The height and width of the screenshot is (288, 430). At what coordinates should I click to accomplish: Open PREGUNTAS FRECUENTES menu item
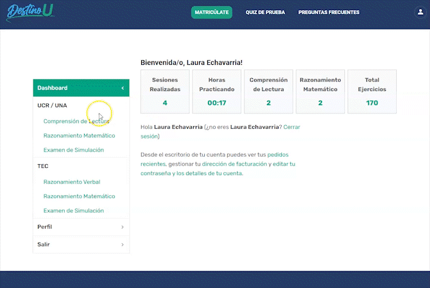[329, 12]
